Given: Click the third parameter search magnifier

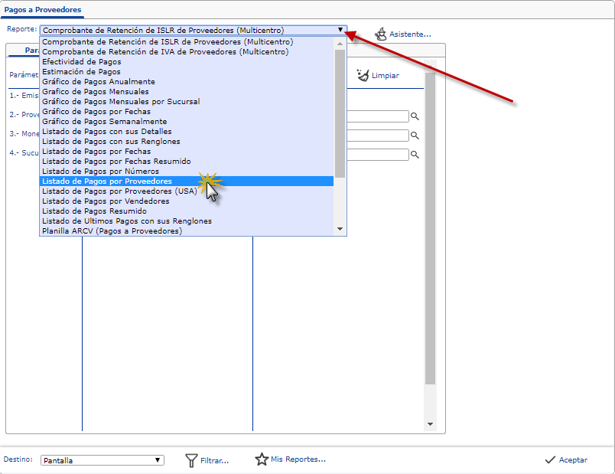Looking at the screenshot, I should tap(415, 155).
